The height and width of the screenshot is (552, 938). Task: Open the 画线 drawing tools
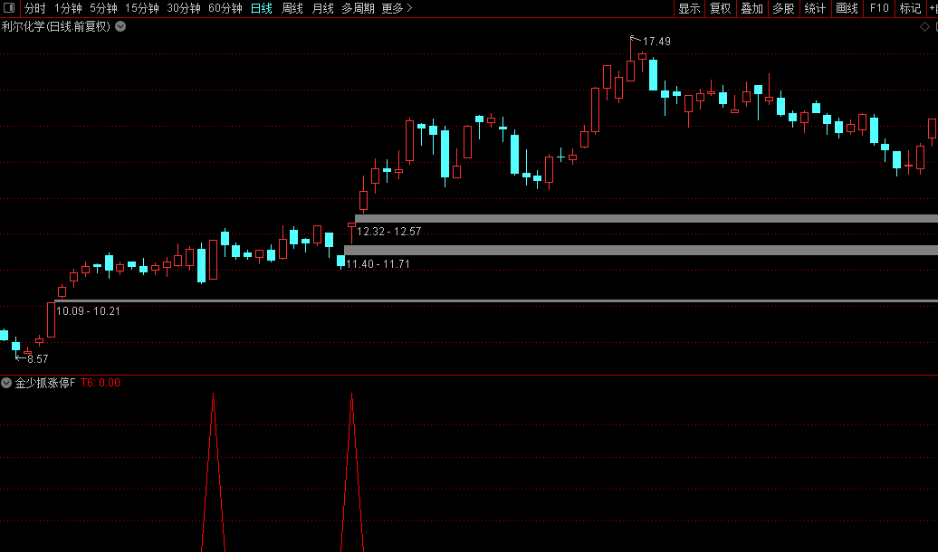(x=847, y=8)
